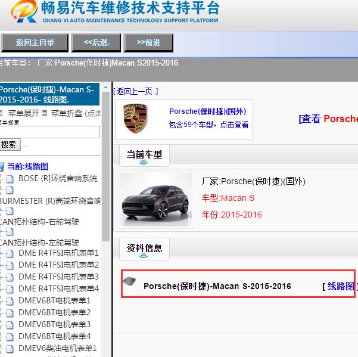Click the Porsche crest logo
This screenshot has width=358, height=357.
click(135, 119)
